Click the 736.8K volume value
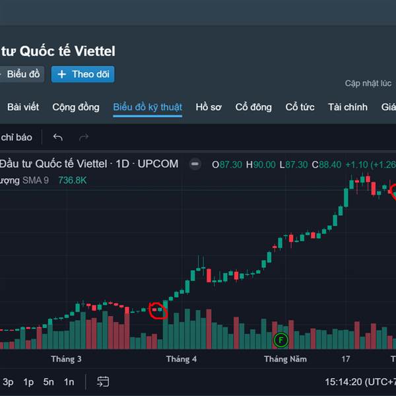The width and height of the screenshot is (396, 396). click(x=73, y=180)
